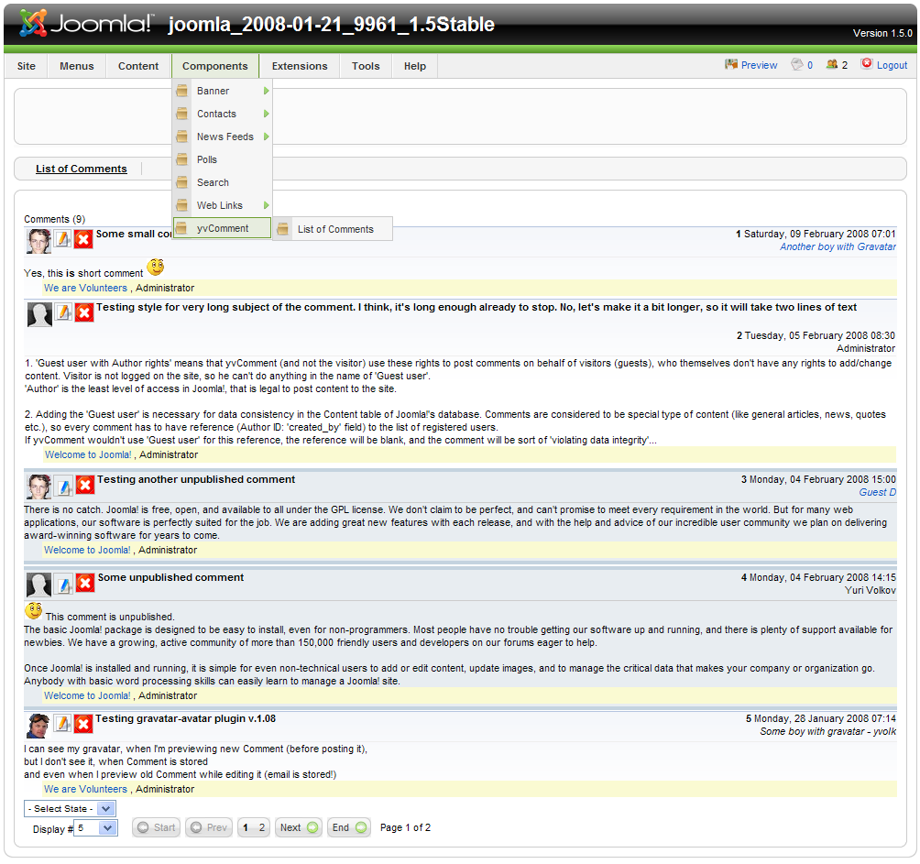Expand News Feeds submenu arrow

click(x=266, y=137)
